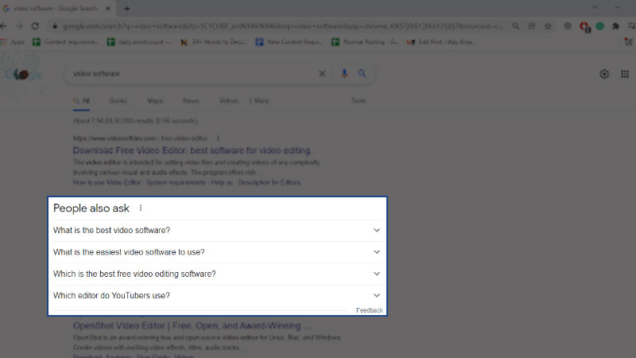The width and height of the screenshot is (636, 358).
Task: Click three-dot menu beside People also ask
Action: [141, 208]
